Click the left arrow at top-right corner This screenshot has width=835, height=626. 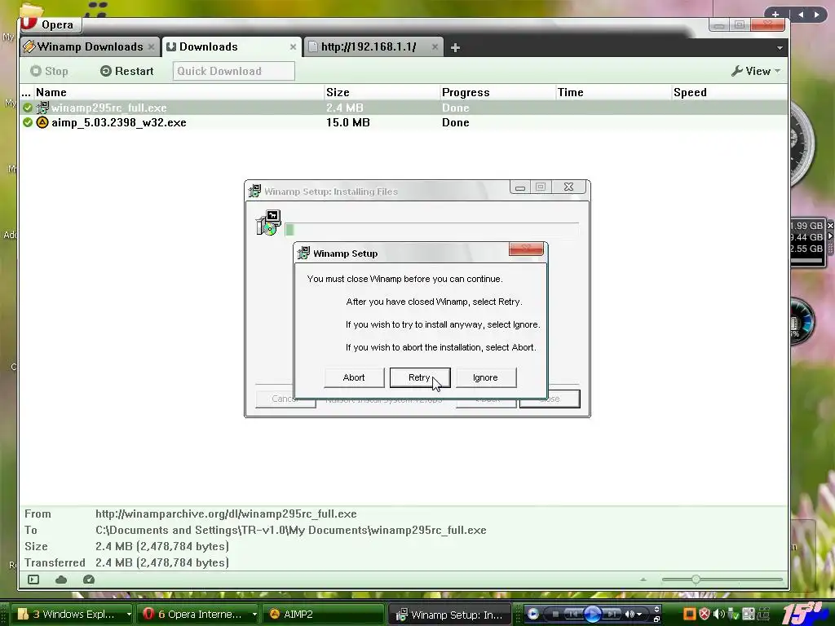tap(801, 15)
